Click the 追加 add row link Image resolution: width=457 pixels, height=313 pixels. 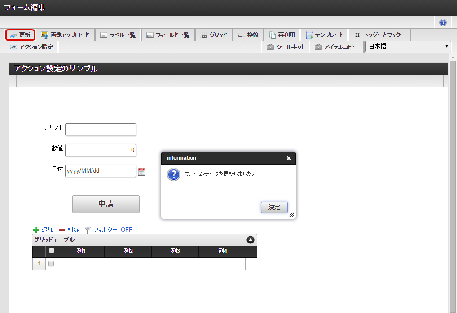coord(43,230)
